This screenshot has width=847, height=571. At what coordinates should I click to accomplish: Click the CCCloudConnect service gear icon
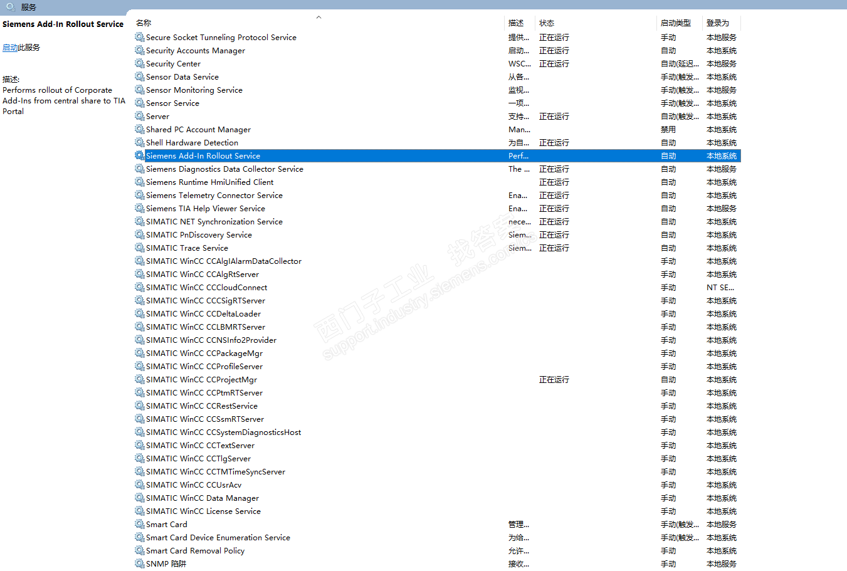pyautogui.click(x=139, y=288)
